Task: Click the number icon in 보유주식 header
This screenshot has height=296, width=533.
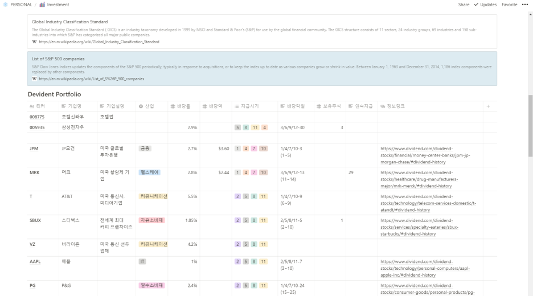Action: [319, 106]
